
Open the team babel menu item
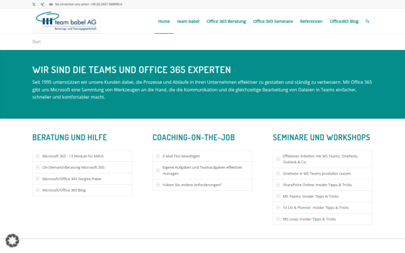[x=188, y=22]
